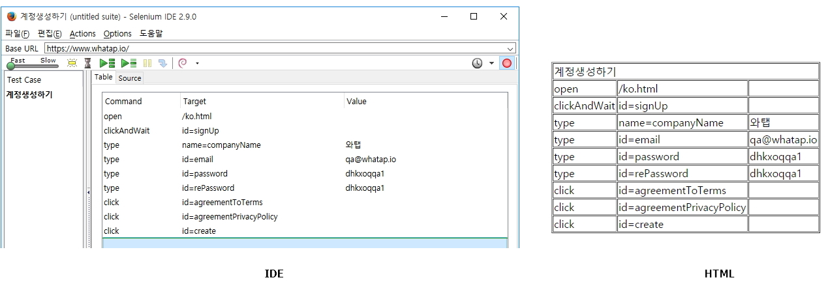Open dropdown arrow beside the swirl icon

coord(197,64)
